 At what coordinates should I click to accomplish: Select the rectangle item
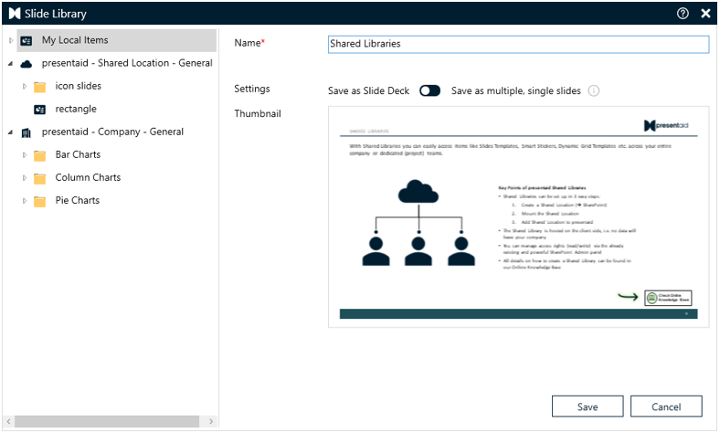[x=76, y=110]
